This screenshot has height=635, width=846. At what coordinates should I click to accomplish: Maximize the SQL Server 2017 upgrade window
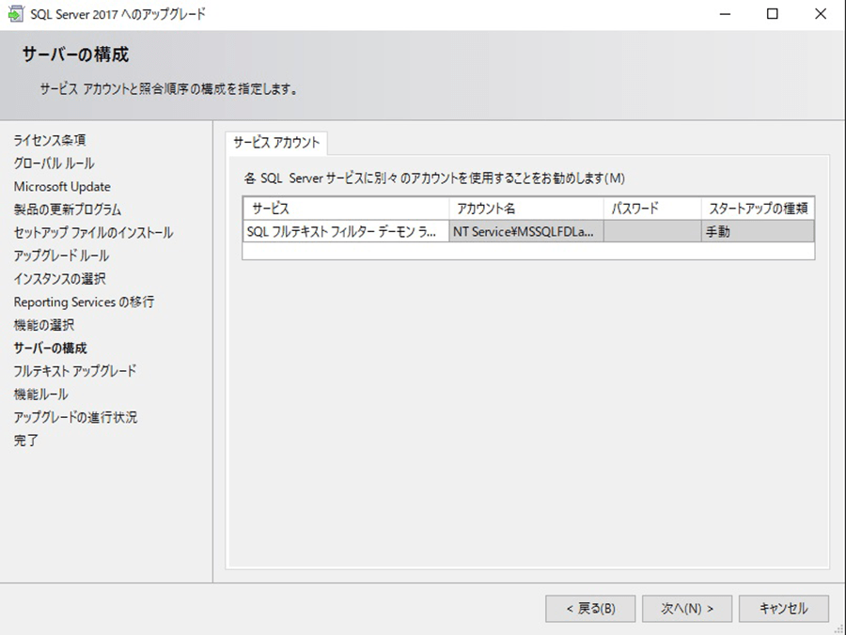pyautogui.click(x=773, y=14)
